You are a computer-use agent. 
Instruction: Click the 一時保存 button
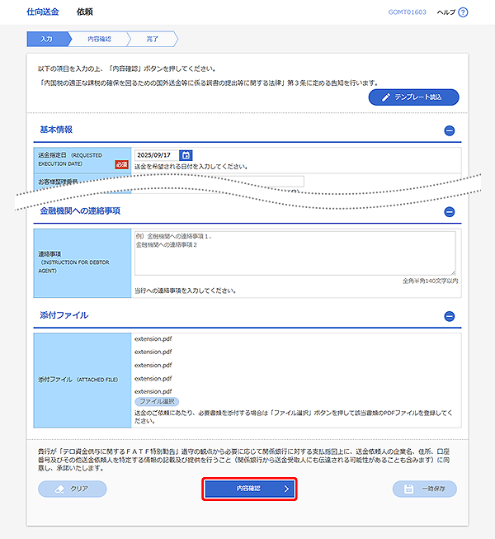click(x=425, y=489)
